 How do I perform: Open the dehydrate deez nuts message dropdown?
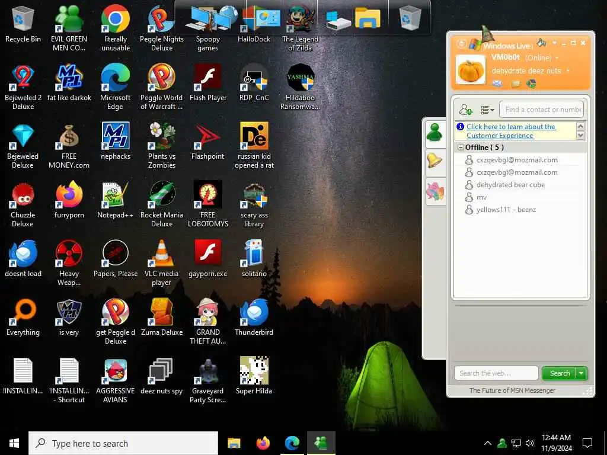pyautogui.click(x=568, y=71)
